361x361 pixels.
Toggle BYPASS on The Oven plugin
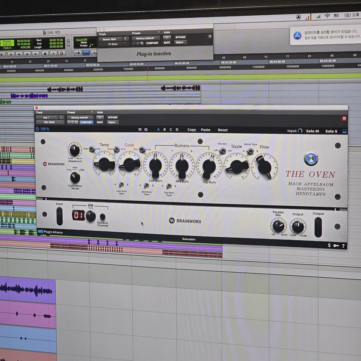coord(113,118)
